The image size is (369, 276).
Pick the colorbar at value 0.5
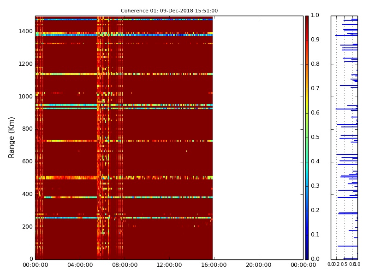pos(307,138)
